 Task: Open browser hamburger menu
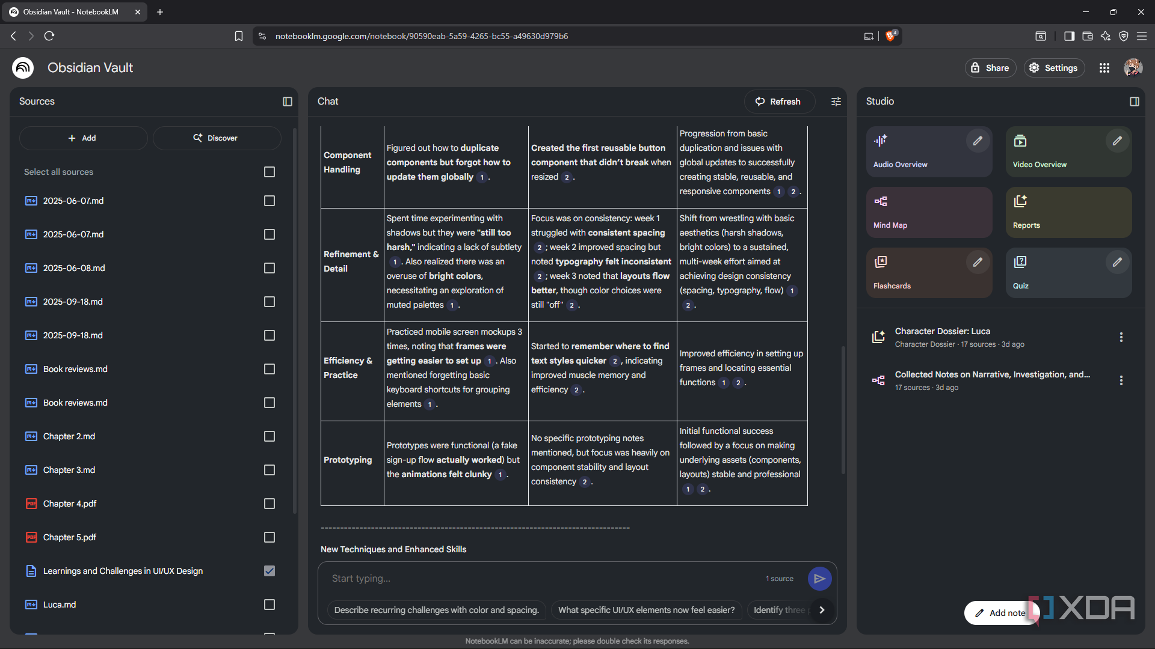[x=1142, y=36]
